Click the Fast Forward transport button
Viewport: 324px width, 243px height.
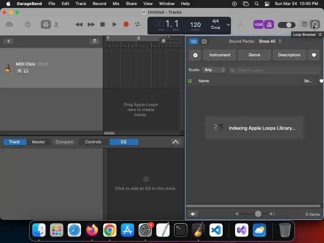[x=91, y=24]
